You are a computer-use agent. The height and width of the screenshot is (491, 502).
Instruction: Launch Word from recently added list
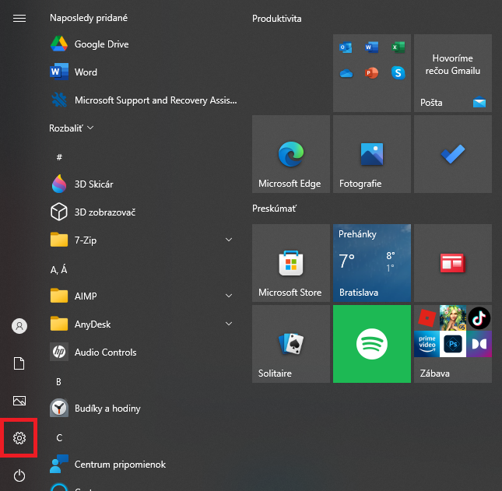tap(142, 72)
